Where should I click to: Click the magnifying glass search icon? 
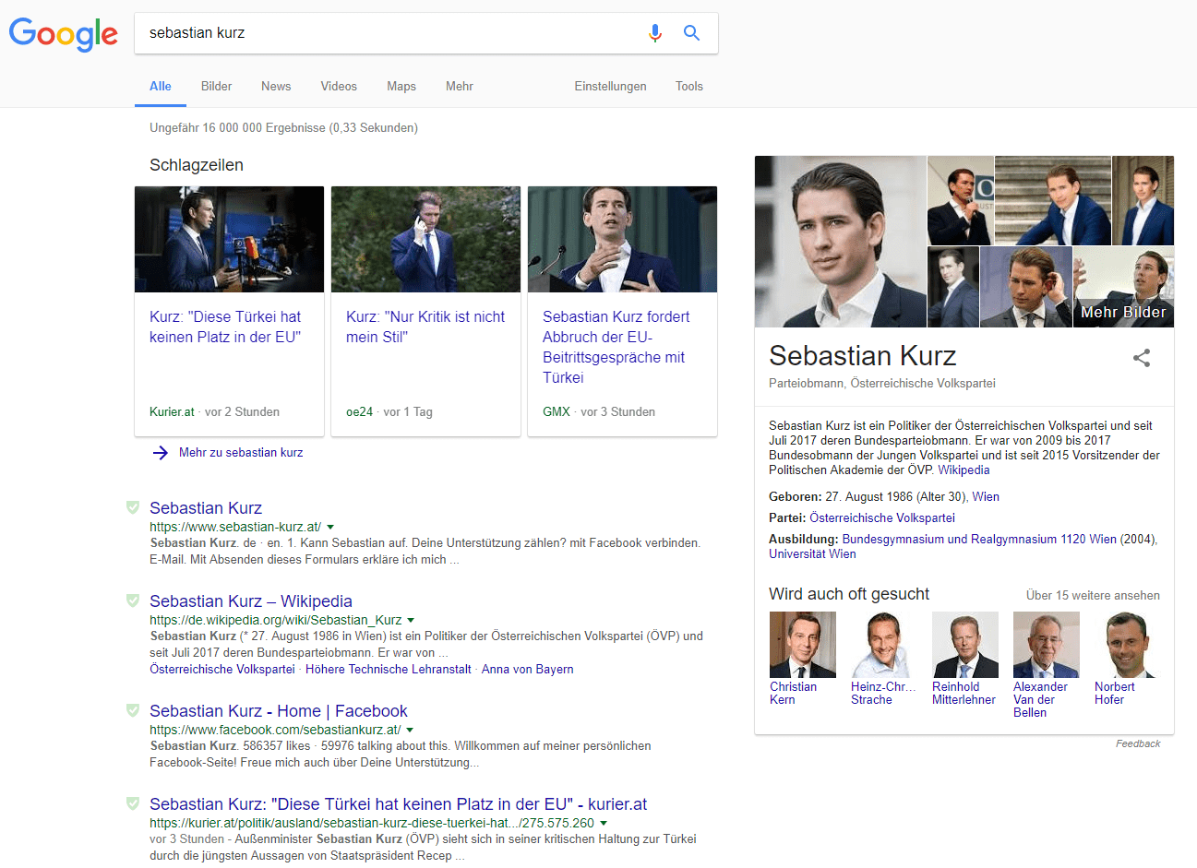(691, 32)
